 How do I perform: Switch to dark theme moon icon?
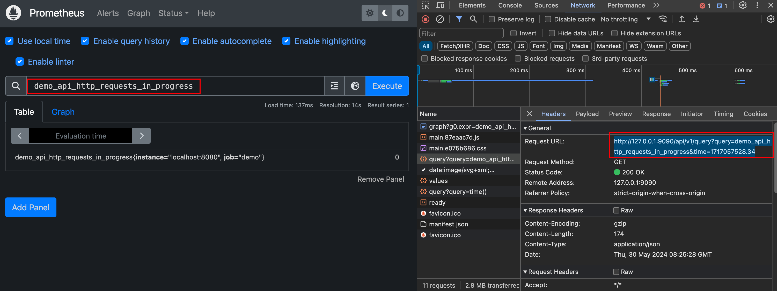pos(385,13)
